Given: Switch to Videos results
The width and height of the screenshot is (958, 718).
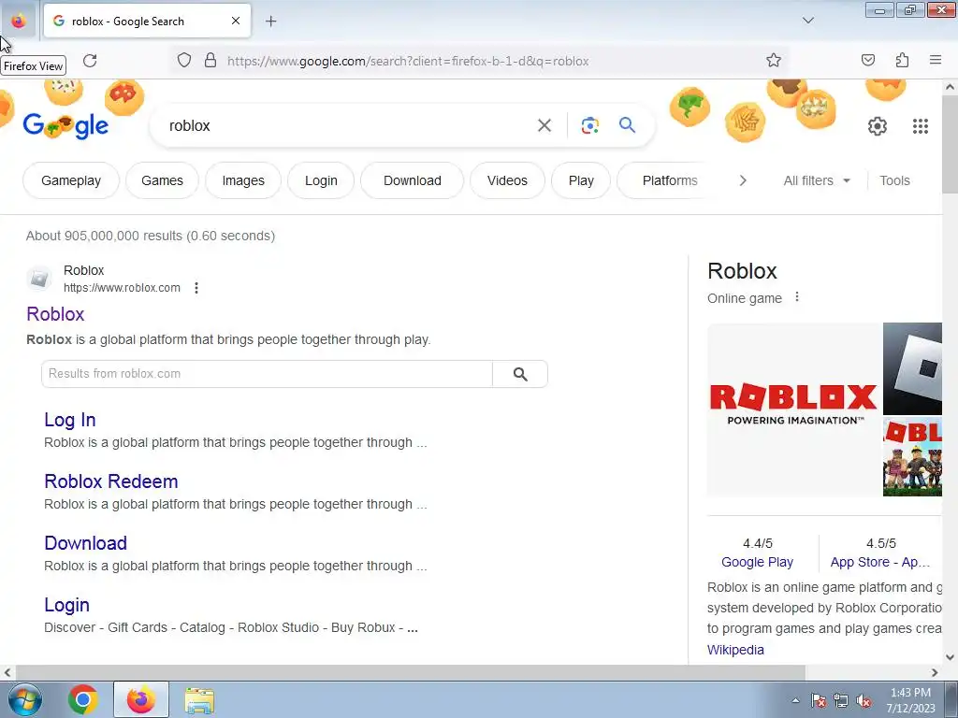Looking at the screenshot, I should pyautogui.click(x=507, y=180).
